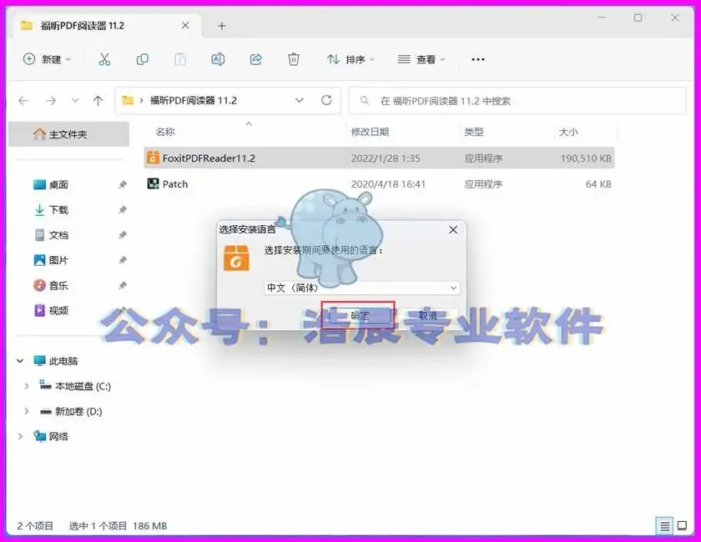Click the Refresh icon
The width and height of the screenshot is (701, 542).
pyautogui.click(x=327, y=101)
